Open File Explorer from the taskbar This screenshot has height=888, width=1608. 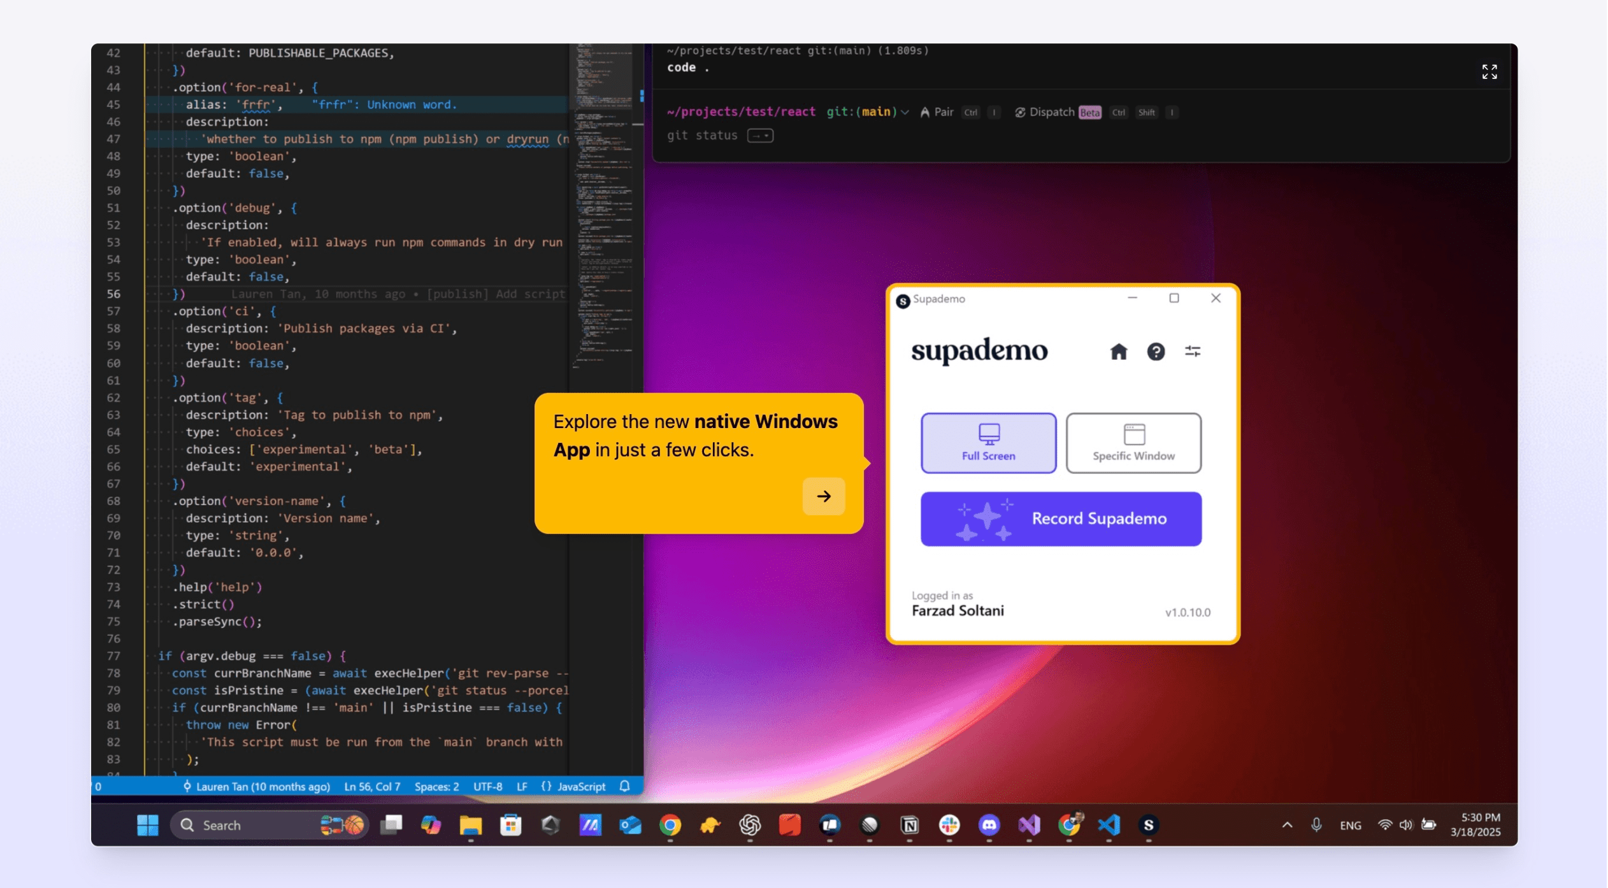pyautogui.click(x=471, y=825)
